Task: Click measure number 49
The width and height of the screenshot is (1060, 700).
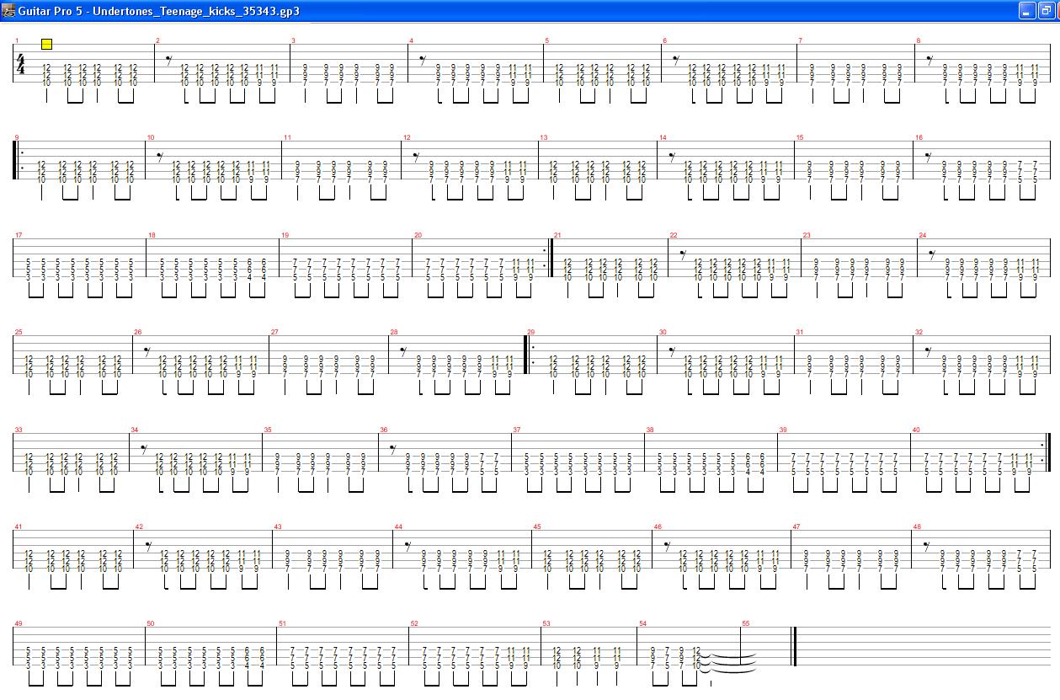Action: (x=19, y=623)
